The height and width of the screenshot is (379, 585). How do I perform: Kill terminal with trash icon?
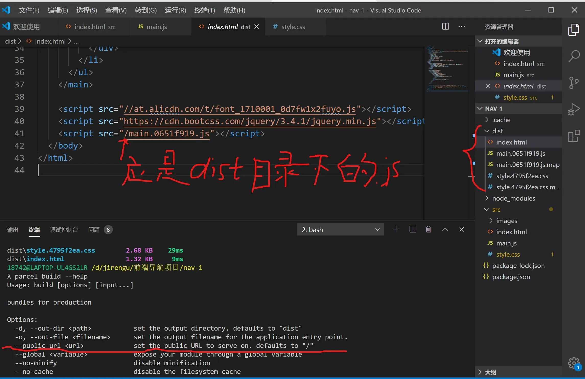(x=429, y=229)
